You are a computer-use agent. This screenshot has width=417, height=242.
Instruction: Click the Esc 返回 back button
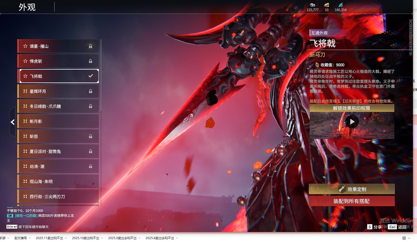coord(397,227)
